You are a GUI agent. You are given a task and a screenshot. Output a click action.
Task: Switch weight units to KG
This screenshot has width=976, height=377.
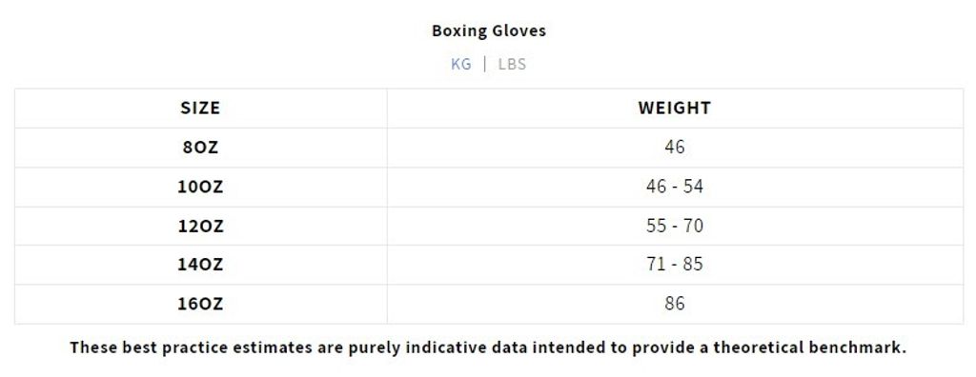point(461,64)
